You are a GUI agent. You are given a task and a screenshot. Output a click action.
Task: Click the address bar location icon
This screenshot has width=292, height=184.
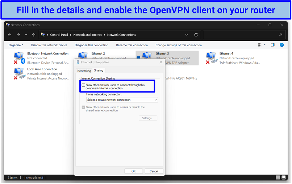43,35
